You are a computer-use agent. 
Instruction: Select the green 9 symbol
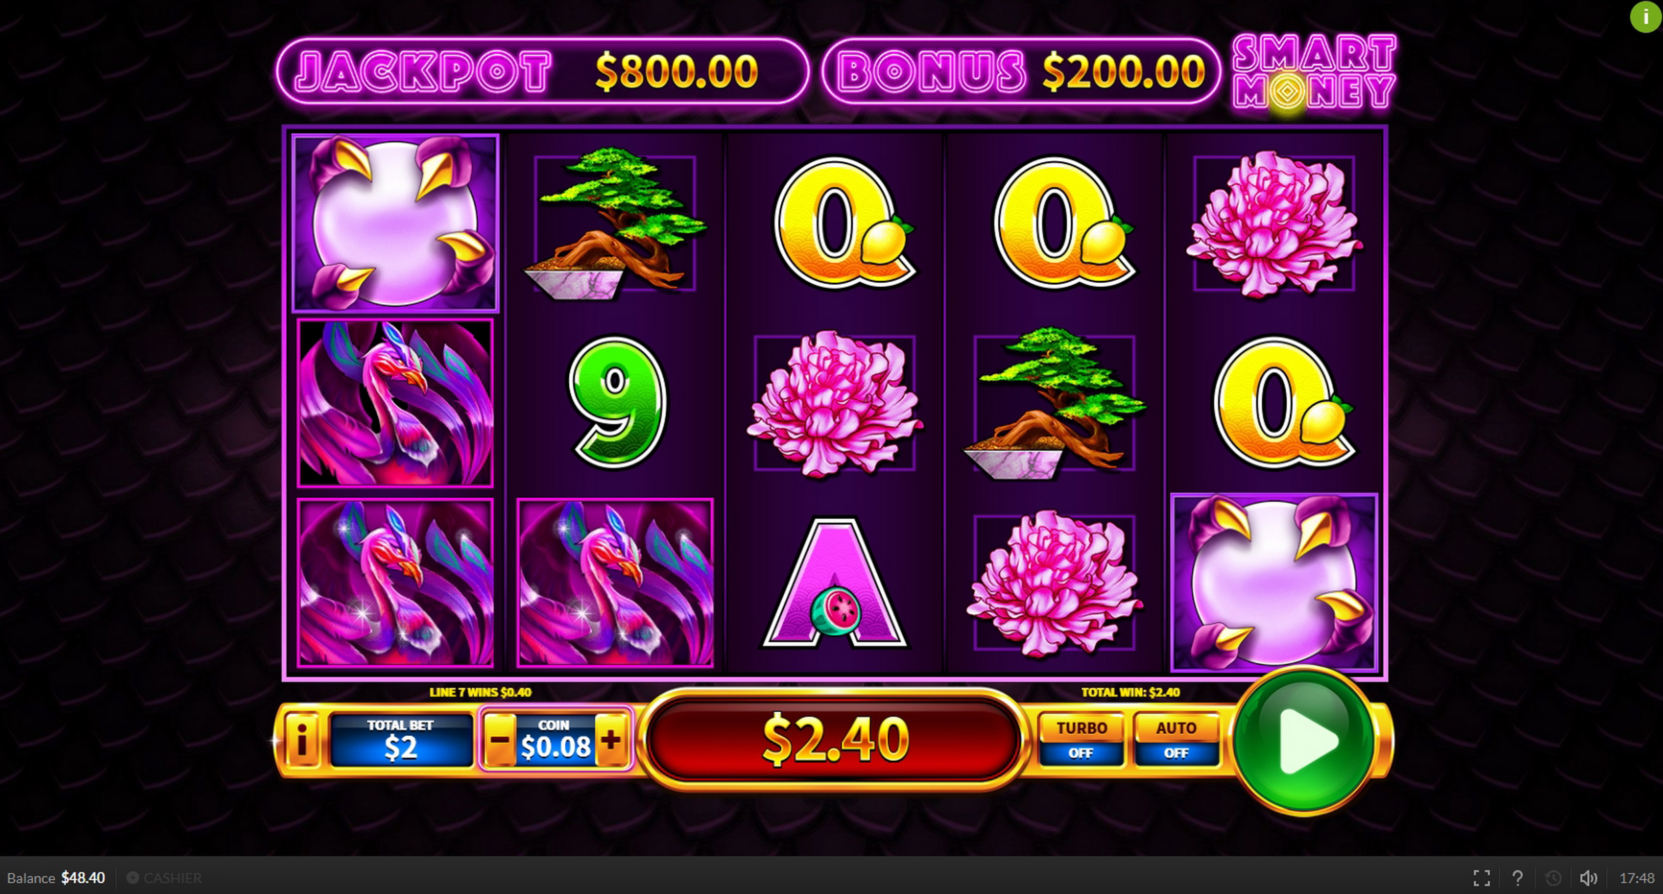tap(617, 402)
